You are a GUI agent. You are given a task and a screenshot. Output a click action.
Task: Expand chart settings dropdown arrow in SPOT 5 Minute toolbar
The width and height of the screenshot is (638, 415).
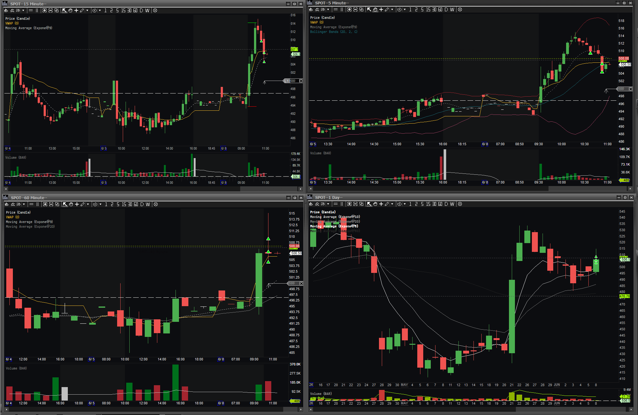tap(328, 9)
